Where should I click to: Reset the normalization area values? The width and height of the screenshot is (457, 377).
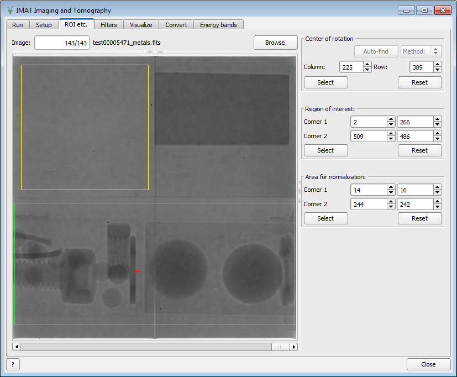(419, 218)
